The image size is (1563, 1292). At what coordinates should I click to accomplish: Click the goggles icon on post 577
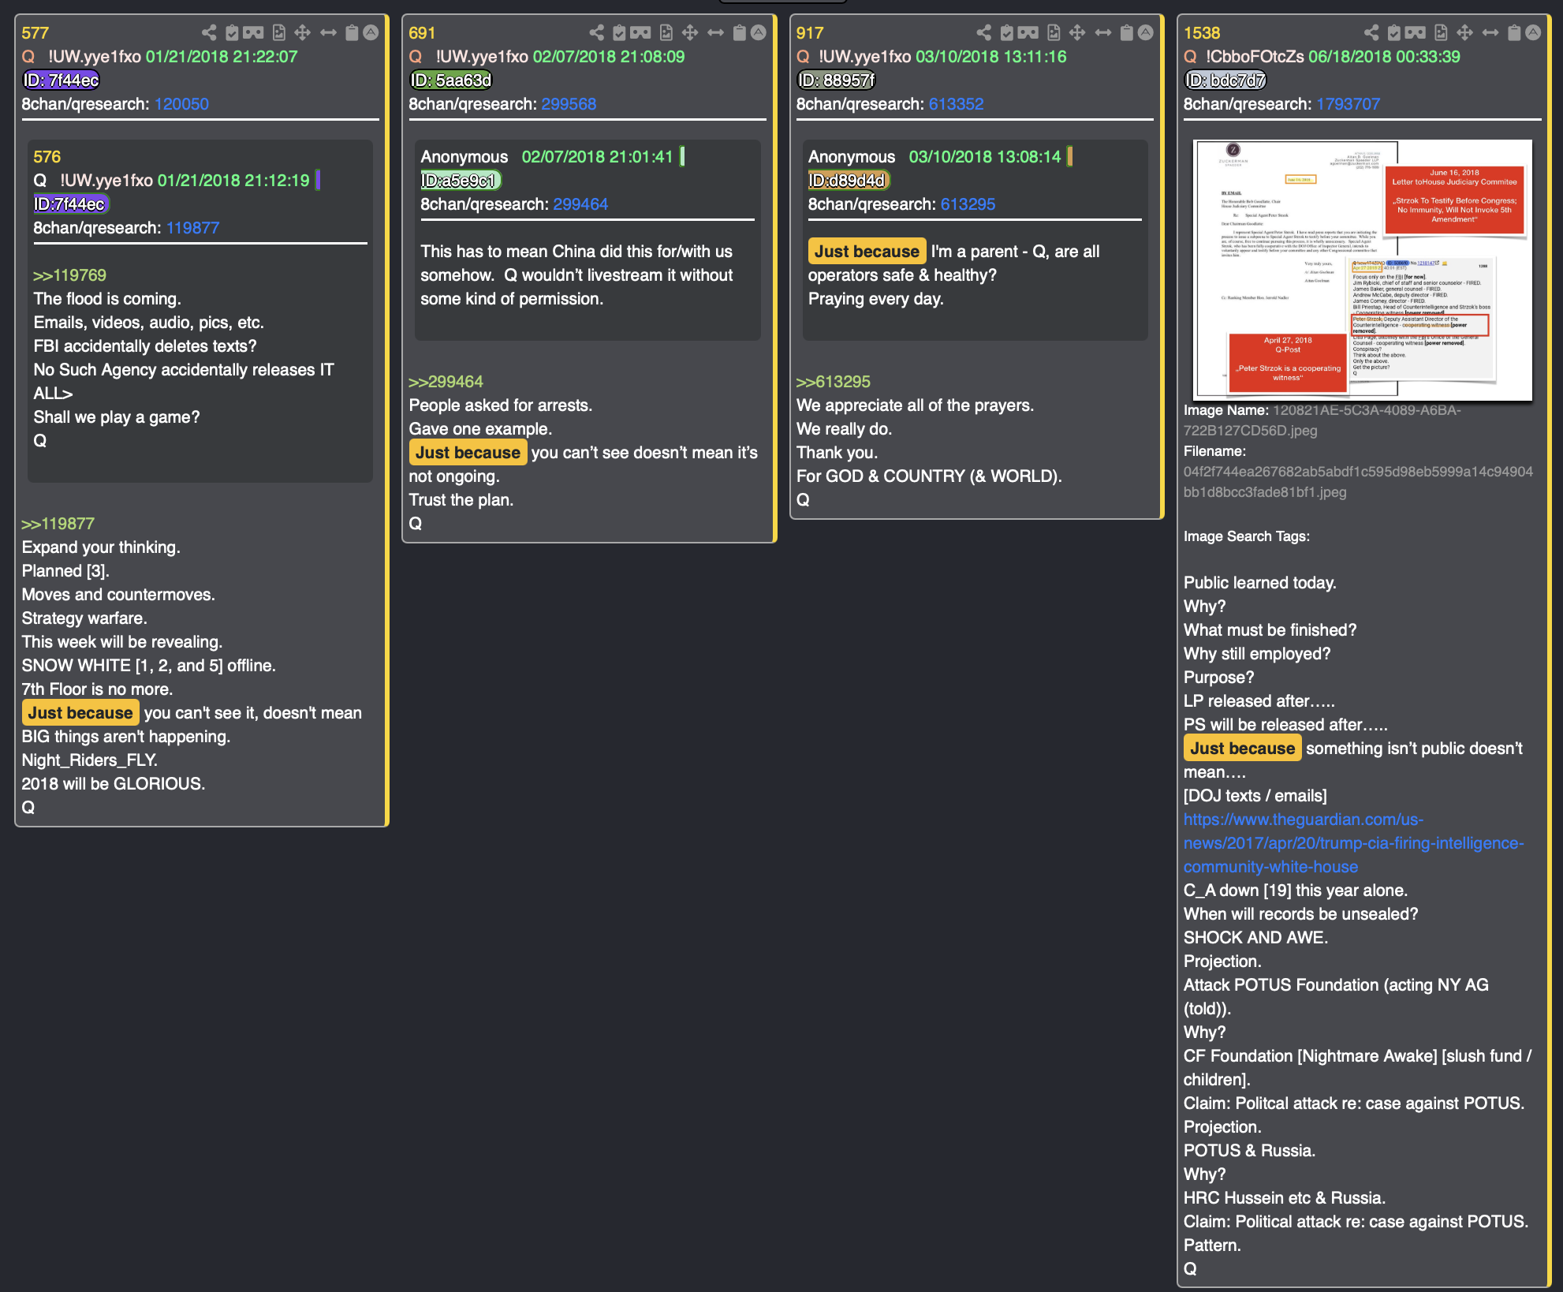point(253,32)
